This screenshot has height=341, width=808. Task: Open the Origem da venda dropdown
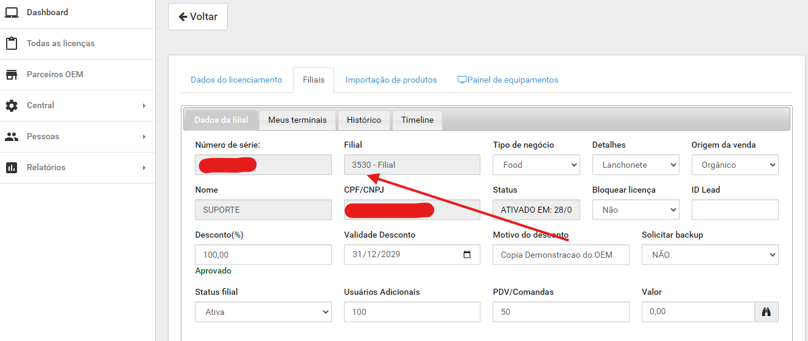point(734,165)
